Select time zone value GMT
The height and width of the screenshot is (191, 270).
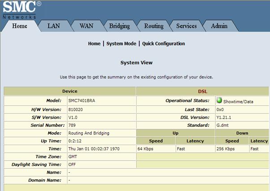pyautogui.click(x=73, y=157)
